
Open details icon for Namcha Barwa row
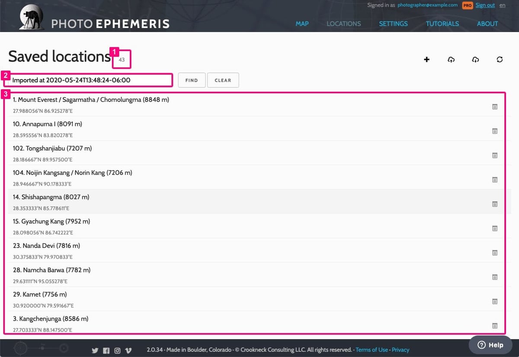[x=495, y=277]
